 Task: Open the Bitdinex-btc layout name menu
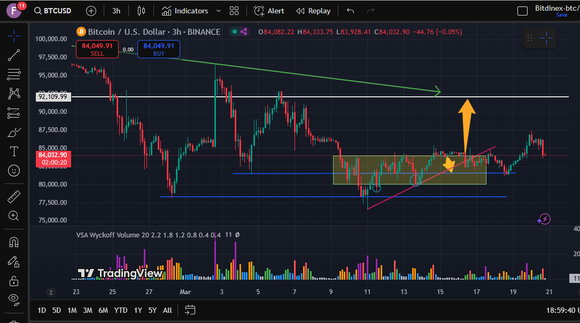(556, 8)
